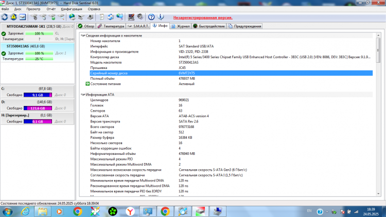The height and width of the screenshot is (217, 386).
Task: Click the 25 °C temperature bar
Action: point(39,59)
